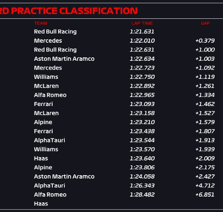Select the gap value +0.379

click(x=205, y=41)
